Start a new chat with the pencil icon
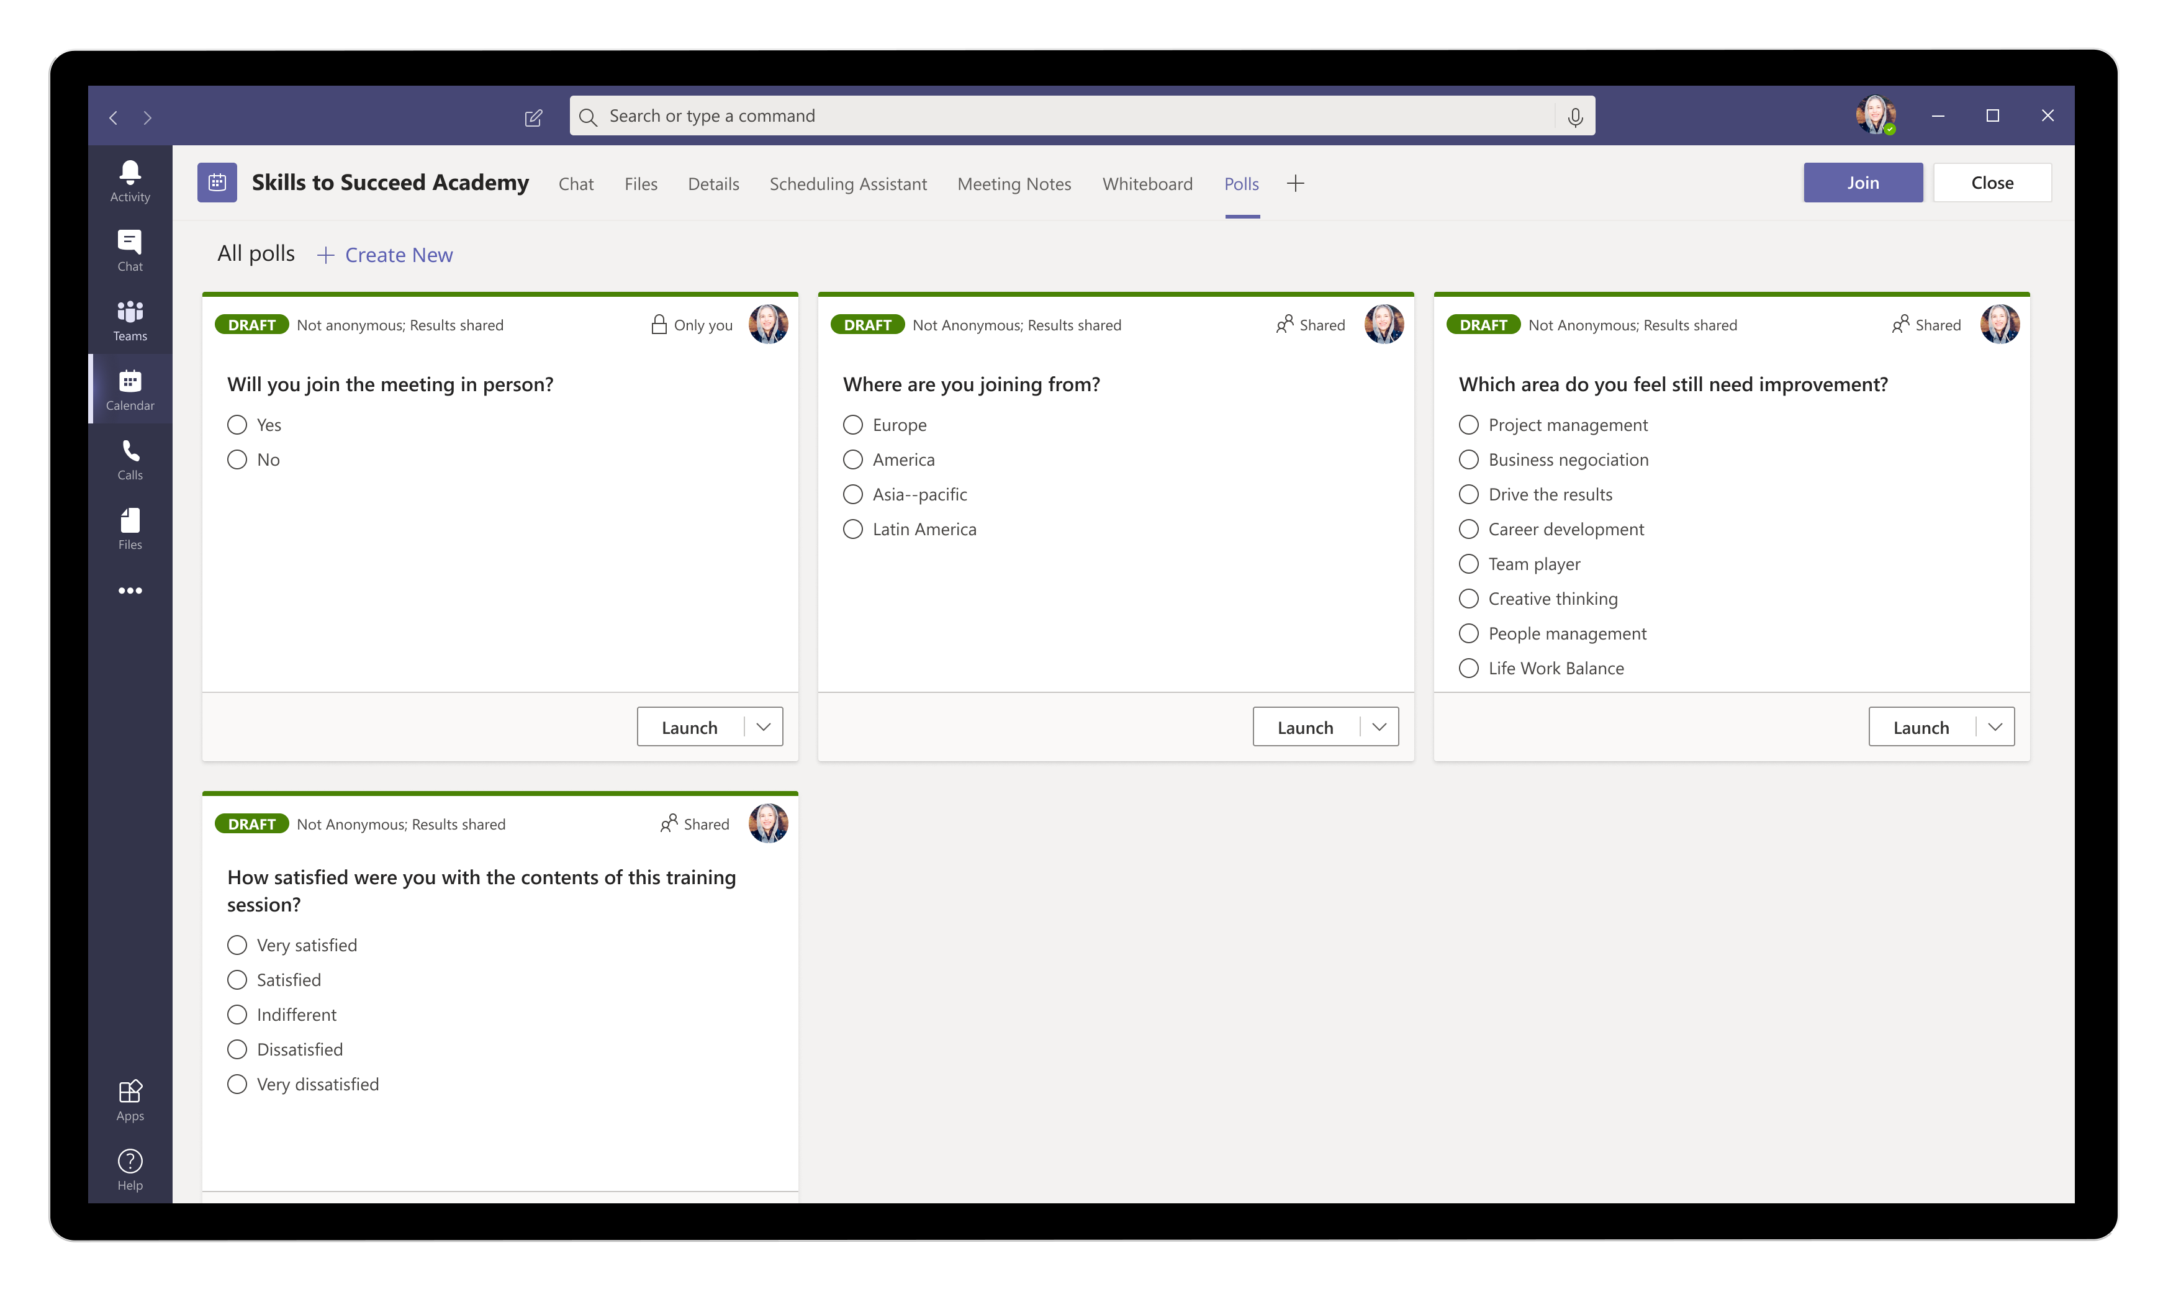This screenshot has height=1289, width=2163. click(x=534, y=117)
